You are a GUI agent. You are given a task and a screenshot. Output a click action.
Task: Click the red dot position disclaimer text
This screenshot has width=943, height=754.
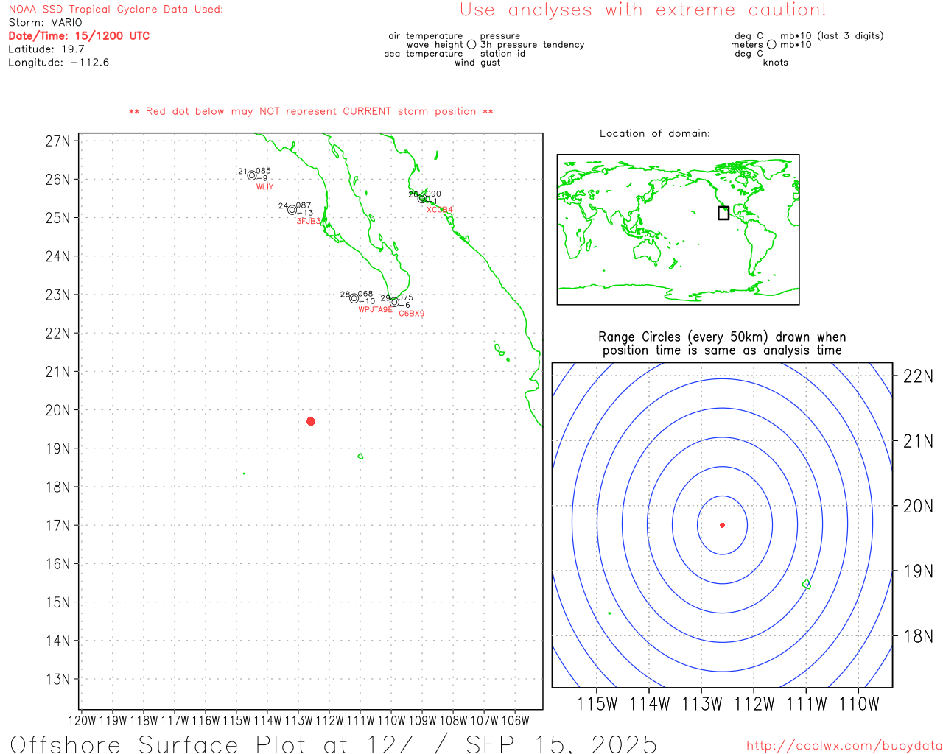[x=311, y=111]
